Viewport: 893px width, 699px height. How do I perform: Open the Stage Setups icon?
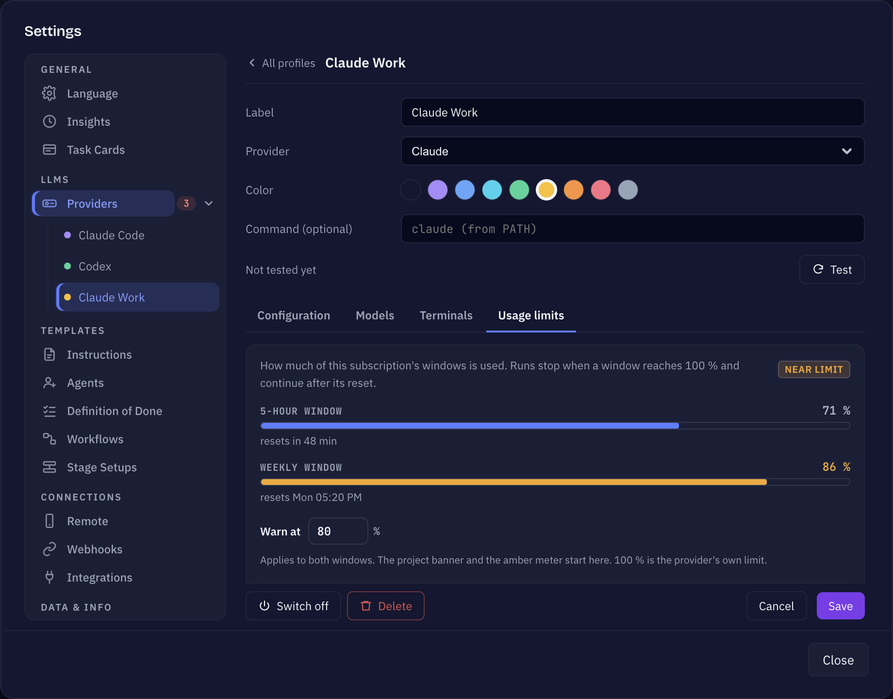click(49, 467)
